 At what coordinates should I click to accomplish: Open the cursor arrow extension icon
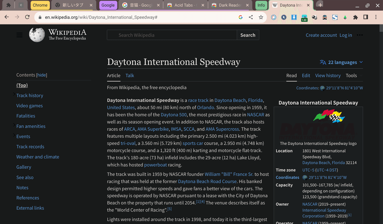284,17
